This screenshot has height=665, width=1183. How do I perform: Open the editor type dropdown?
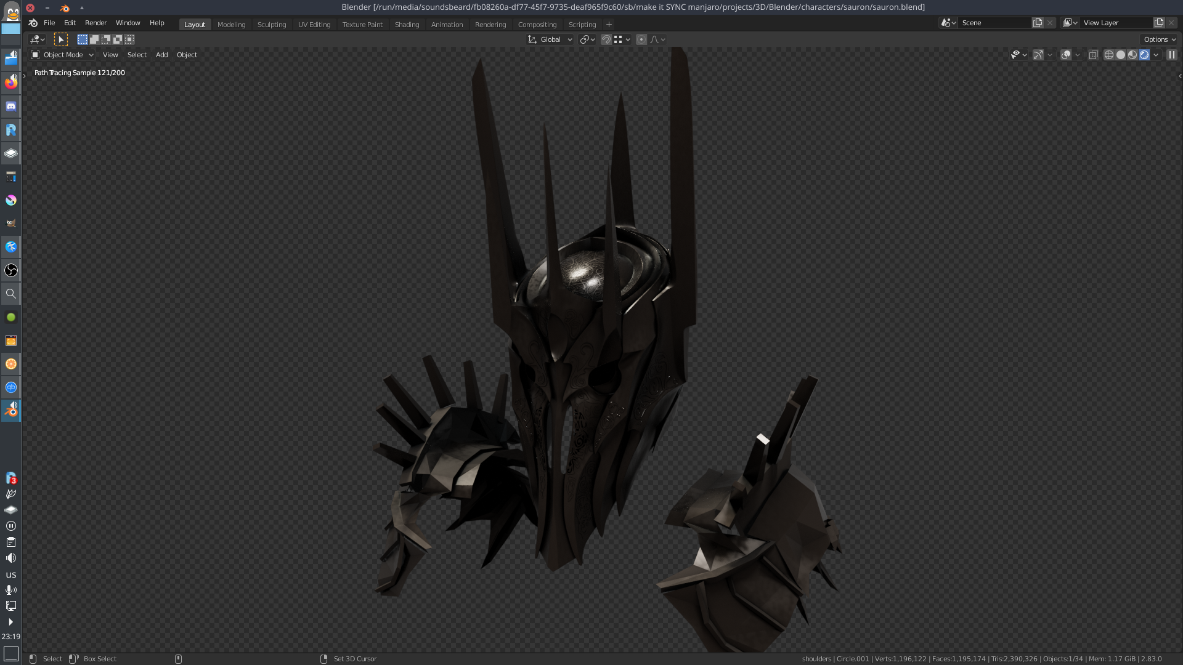(x=38, y=39)
